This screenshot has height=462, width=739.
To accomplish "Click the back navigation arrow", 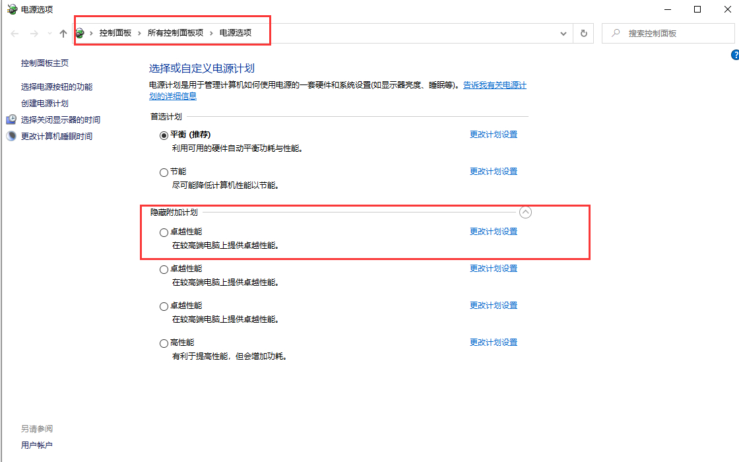I will point(15,33).
